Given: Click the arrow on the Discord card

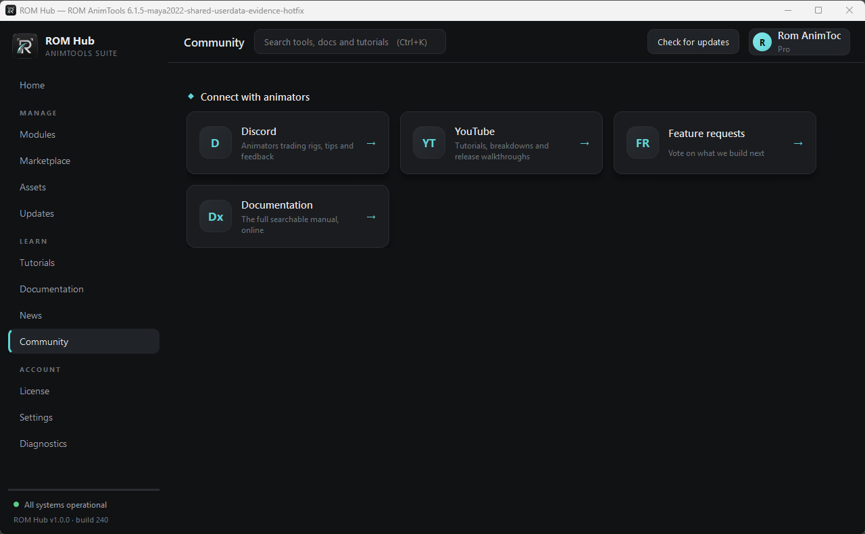Looking at the screenshot, I should pos(371,143).
